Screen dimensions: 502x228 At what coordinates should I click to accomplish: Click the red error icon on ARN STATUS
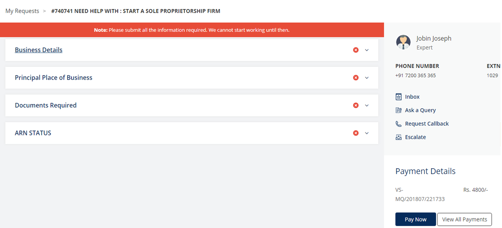(356, 133)
